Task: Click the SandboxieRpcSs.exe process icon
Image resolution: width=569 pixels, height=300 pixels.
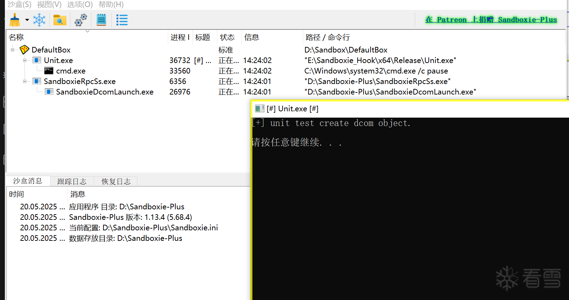Action: click(x=37, y=81)
